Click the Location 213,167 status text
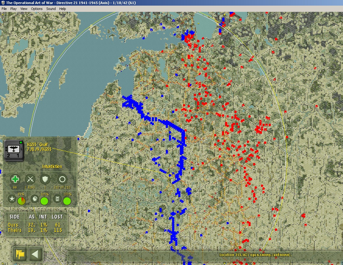 [255, 255]
